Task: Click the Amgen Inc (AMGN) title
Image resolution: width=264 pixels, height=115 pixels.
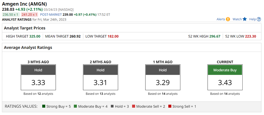Action: tap(24, 4)
